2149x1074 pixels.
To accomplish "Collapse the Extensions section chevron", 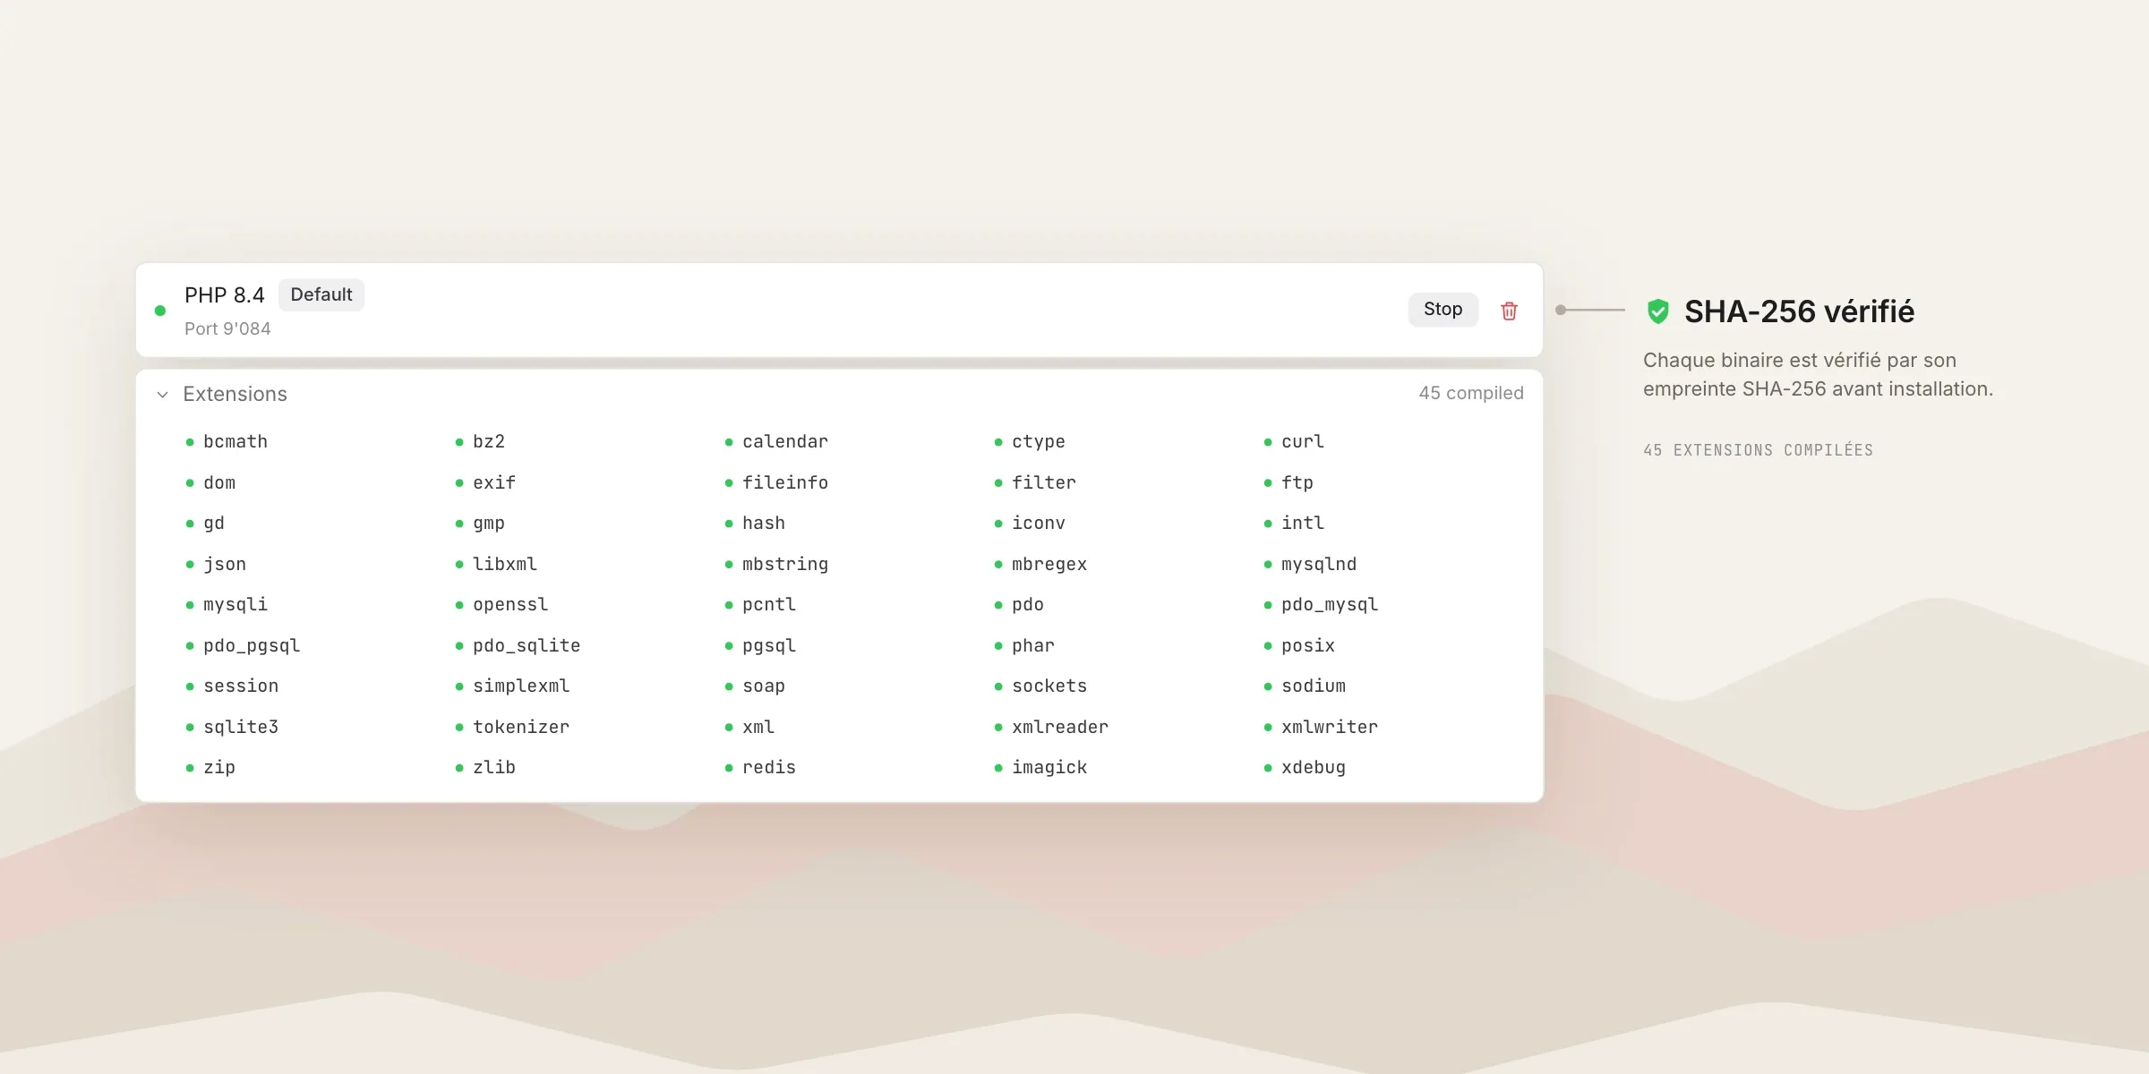I will pos(163,395).
